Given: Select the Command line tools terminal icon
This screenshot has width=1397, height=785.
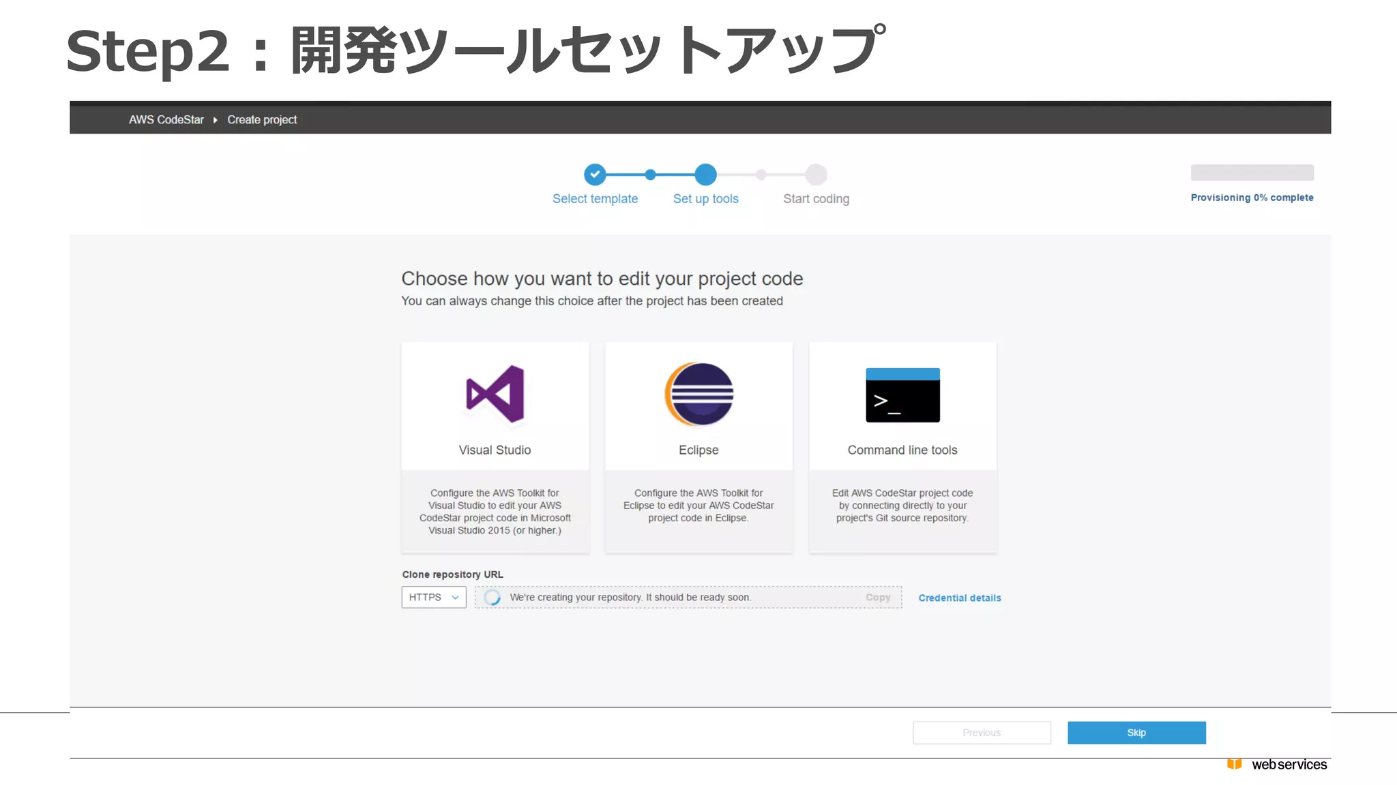Looking at the screenshot, I should tap(902, 395).
